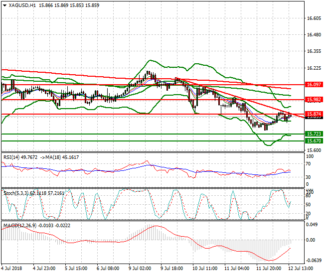This screenshot has height=274, width=324.
Task: Select the 12 Jul 13:00 time marker
Action: 301,269
